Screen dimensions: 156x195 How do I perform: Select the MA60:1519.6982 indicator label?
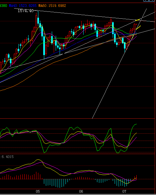coord(52,6)
